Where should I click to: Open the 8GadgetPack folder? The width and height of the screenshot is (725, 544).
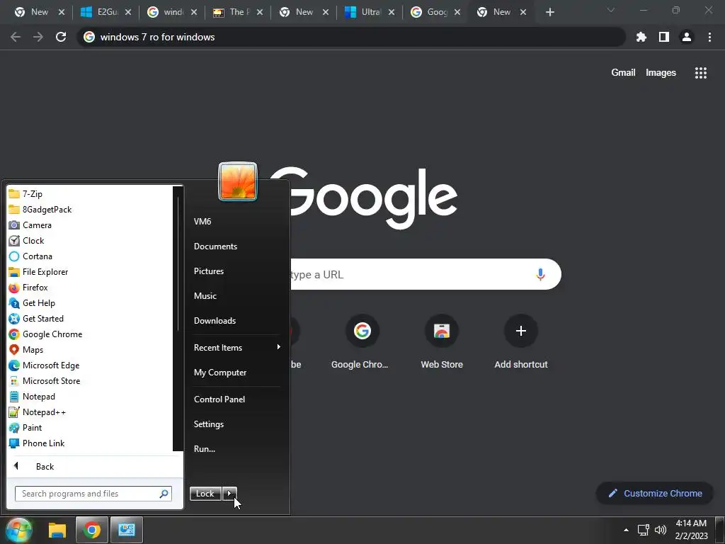coord(40,210)
